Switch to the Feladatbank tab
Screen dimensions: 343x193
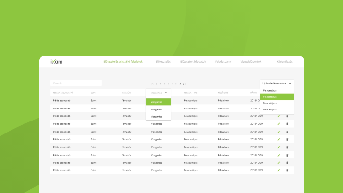(x=223, y=62)
